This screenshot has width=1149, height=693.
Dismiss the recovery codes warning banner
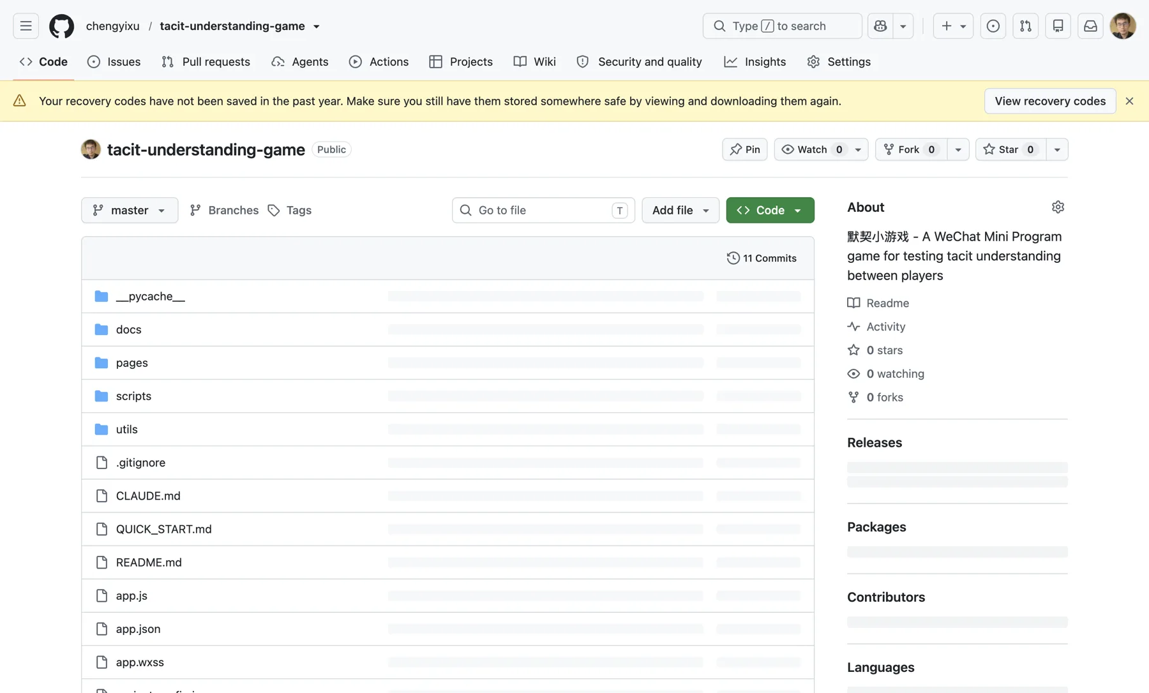pyautogui.click(x=1129, y=101)
